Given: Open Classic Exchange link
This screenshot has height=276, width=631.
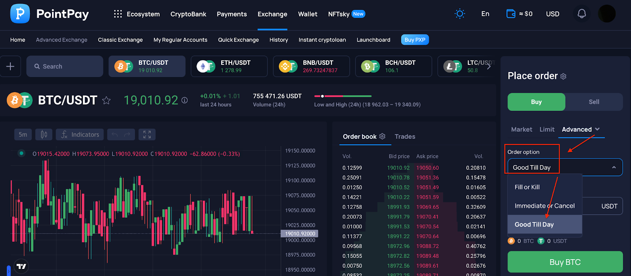Looking at the screenshot, I should point(120,40).
